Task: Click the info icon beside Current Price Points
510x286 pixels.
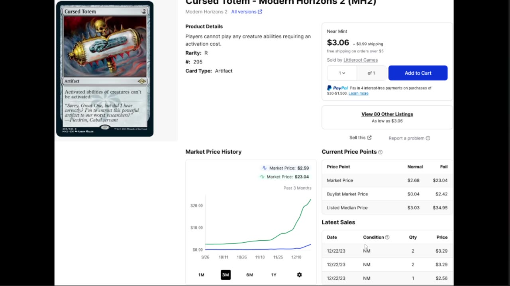Action: tap(380, 152)
